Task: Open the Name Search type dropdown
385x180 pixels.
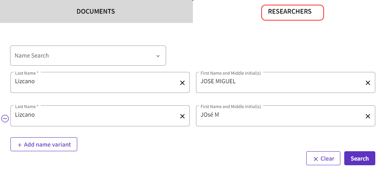Action: [x=88, y=56]
